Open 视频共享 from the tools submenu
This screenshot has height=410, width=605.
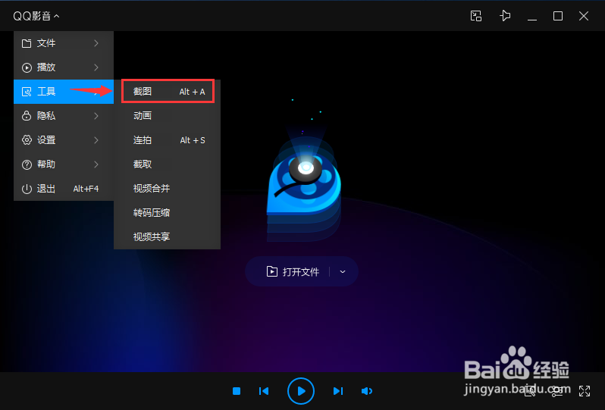pos(168,236)
